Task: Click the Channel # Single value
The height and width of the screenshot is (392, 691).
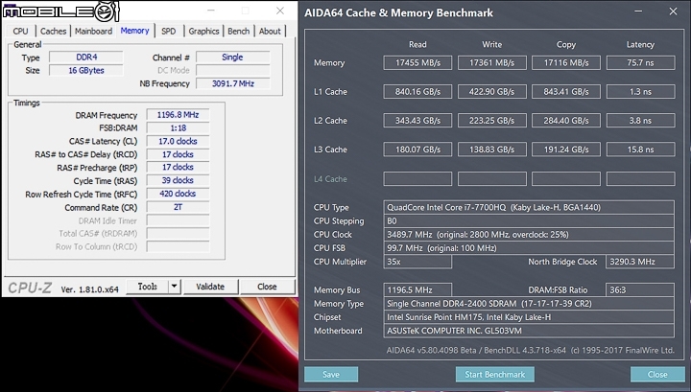Action: tap(232, 58)
